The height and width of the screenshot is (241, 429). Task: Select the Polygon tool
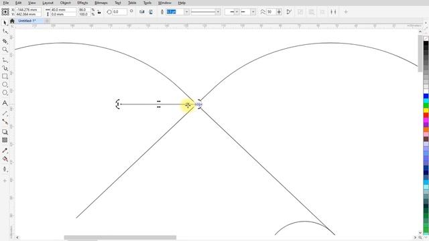[x=5, y=93]
